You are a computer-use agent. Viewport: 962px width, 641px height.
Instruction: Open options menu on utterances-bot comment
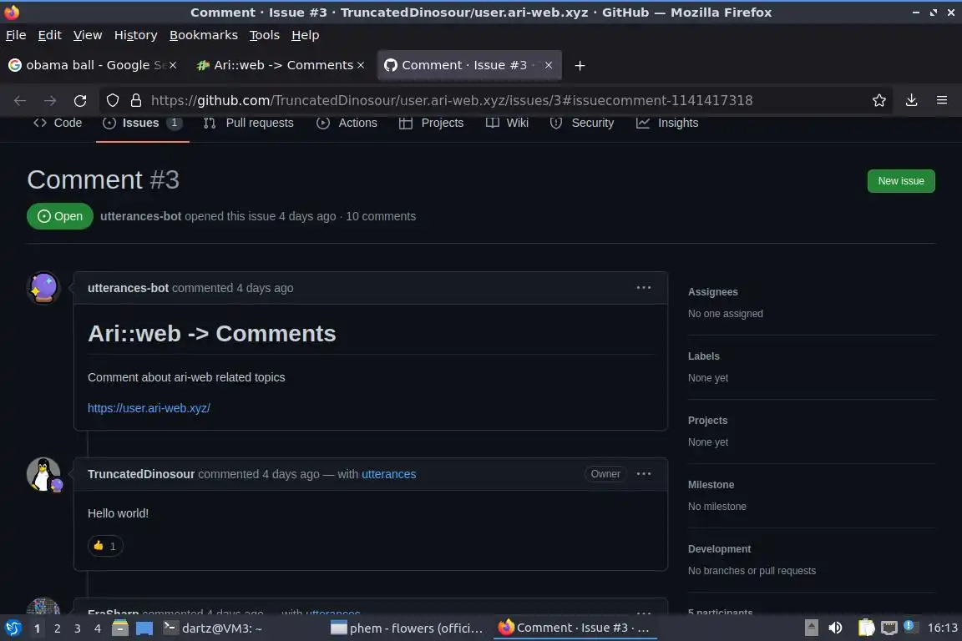click(643, 288)
